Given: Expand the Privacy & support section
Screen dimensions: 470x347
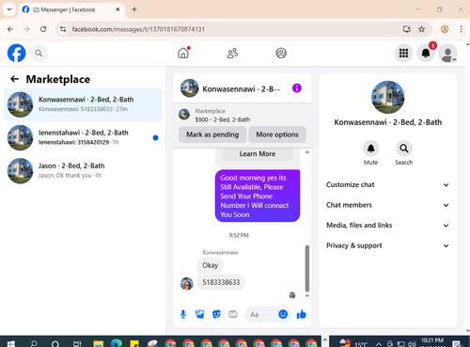Looking at the screenshot, I should [387, 245].
